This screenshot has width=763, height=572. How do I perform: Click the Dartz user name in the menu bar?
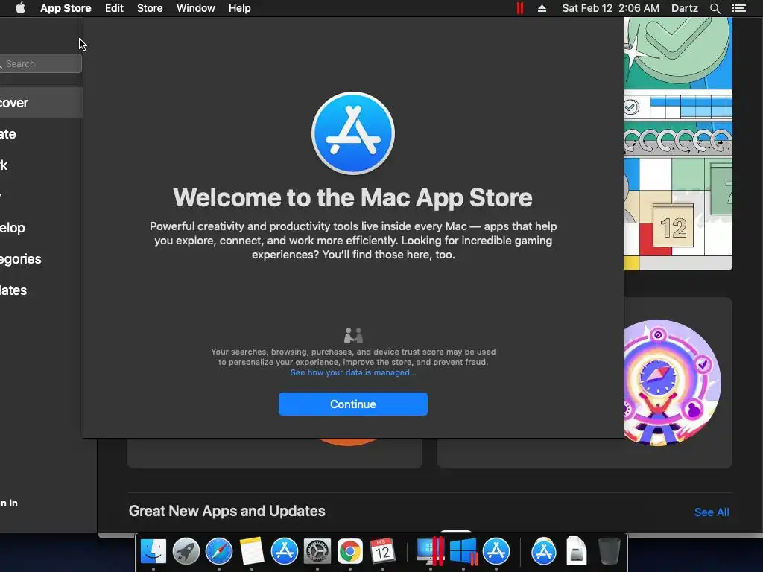(685, 8)
